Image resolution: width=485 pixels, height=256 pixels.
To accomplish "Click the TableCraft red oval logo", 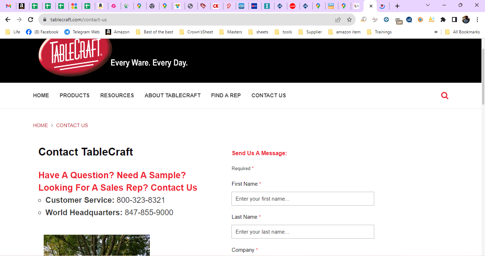I will pos(75,57).
